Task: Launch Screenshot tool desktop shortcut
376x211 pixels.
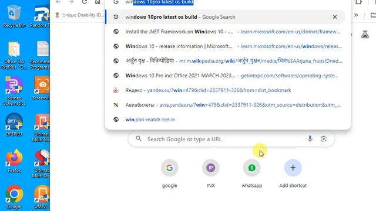Action: (x=41, y=89)
